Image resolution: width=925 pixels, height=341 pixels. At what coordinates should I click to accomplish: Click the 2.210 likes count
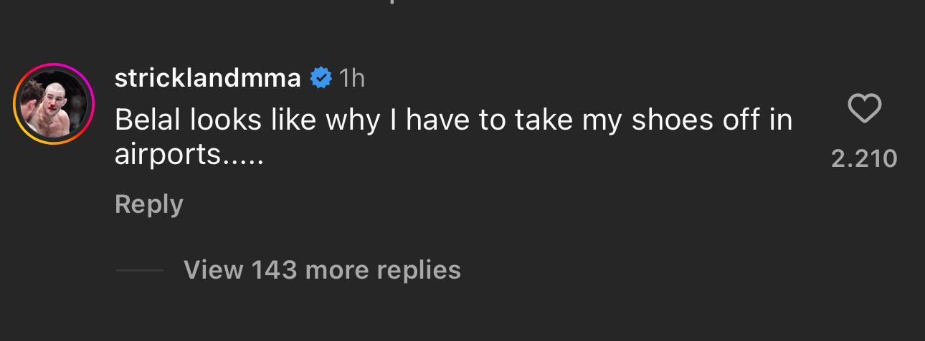click(864, 158)
